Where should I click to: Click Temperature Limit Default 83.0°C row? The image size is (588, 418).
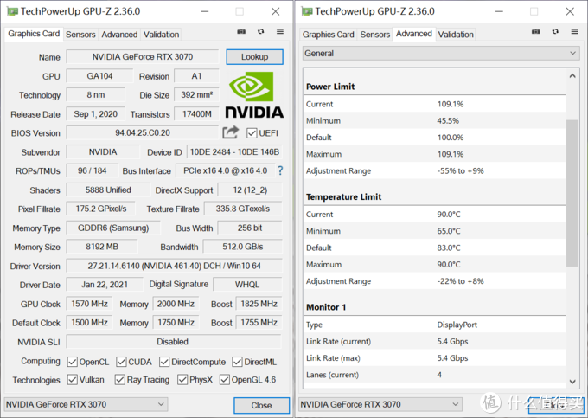435,248
